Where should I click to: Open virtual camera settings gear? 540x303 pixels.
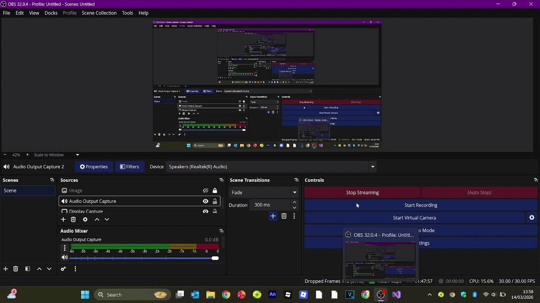tap(532, 218)
